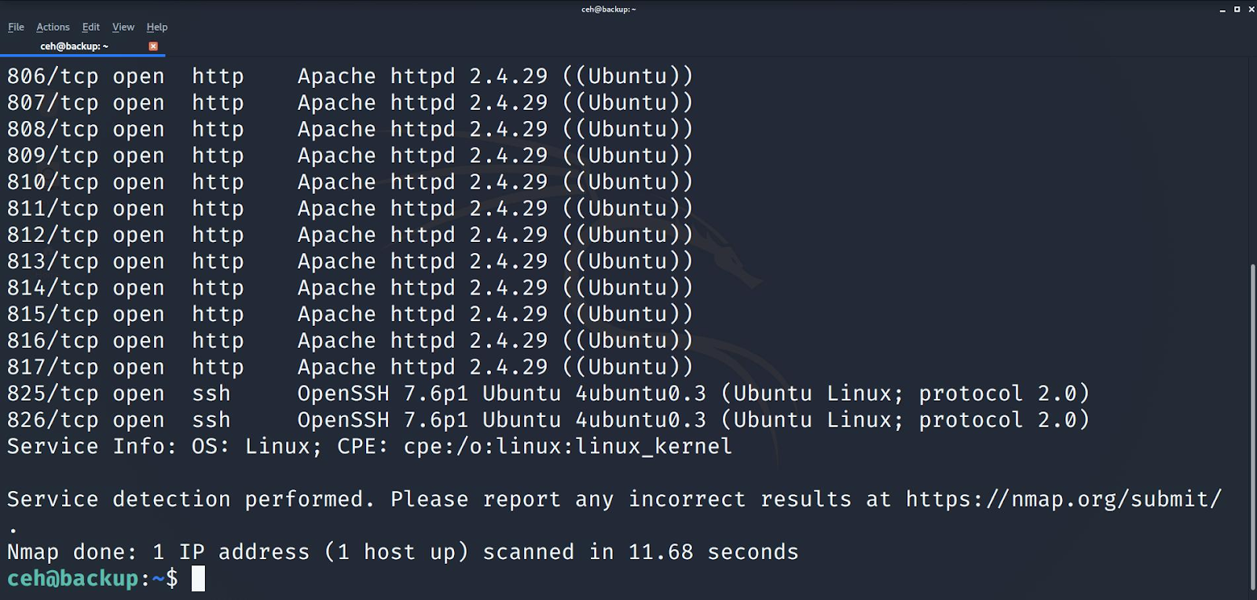Click the 825/tcp OpenSSH output line

pyautogui.click(x=548, y=393)
